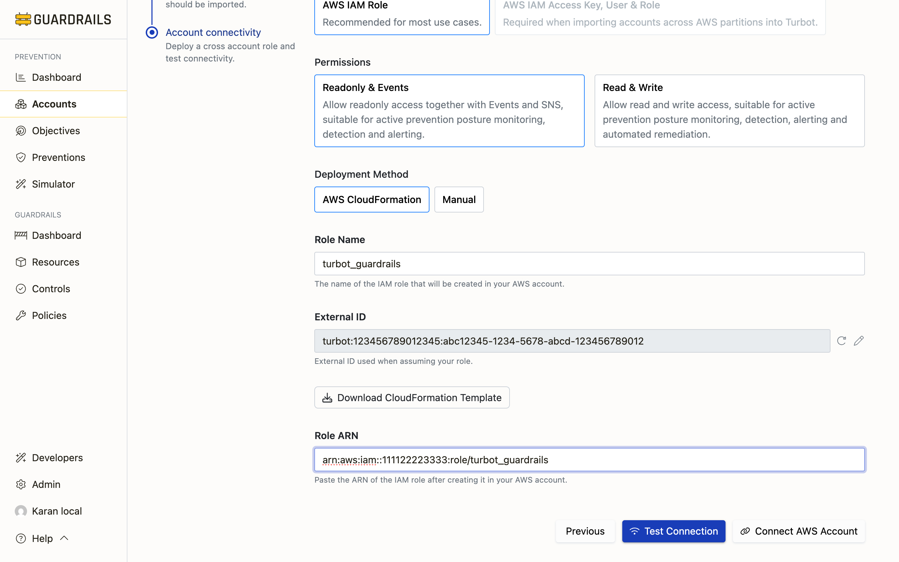Open Resources cube icon in sidebar
The width and height of the screenshot is (899, 562).
pos(21,262)
